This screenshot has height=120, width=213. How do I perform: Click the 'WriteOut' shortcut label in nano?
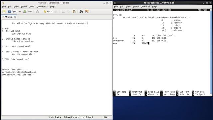(137, 92)
